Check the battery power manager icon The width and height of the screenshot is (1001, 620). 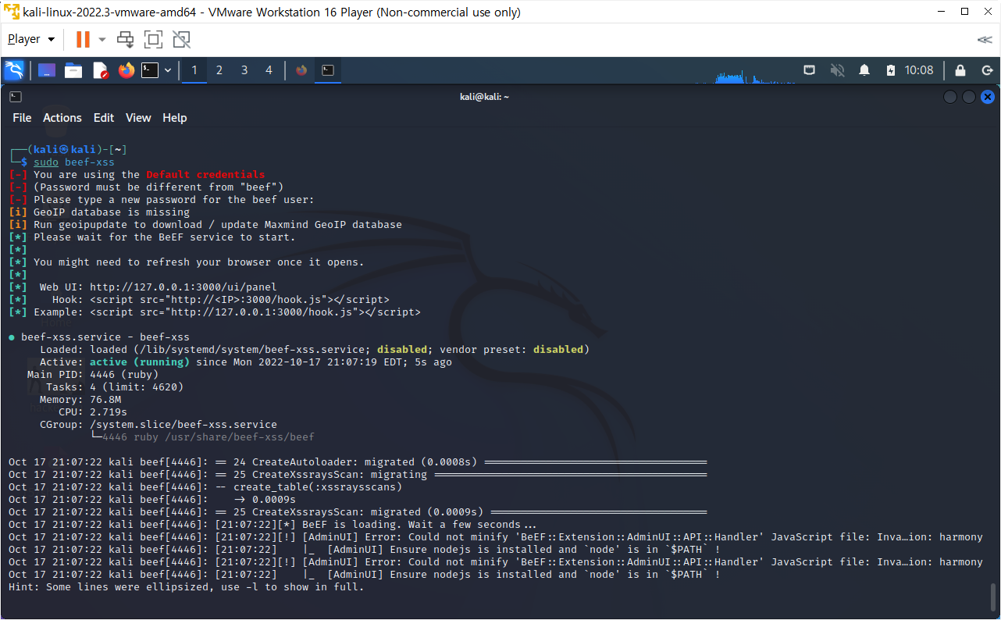click(x=891, y=70)
